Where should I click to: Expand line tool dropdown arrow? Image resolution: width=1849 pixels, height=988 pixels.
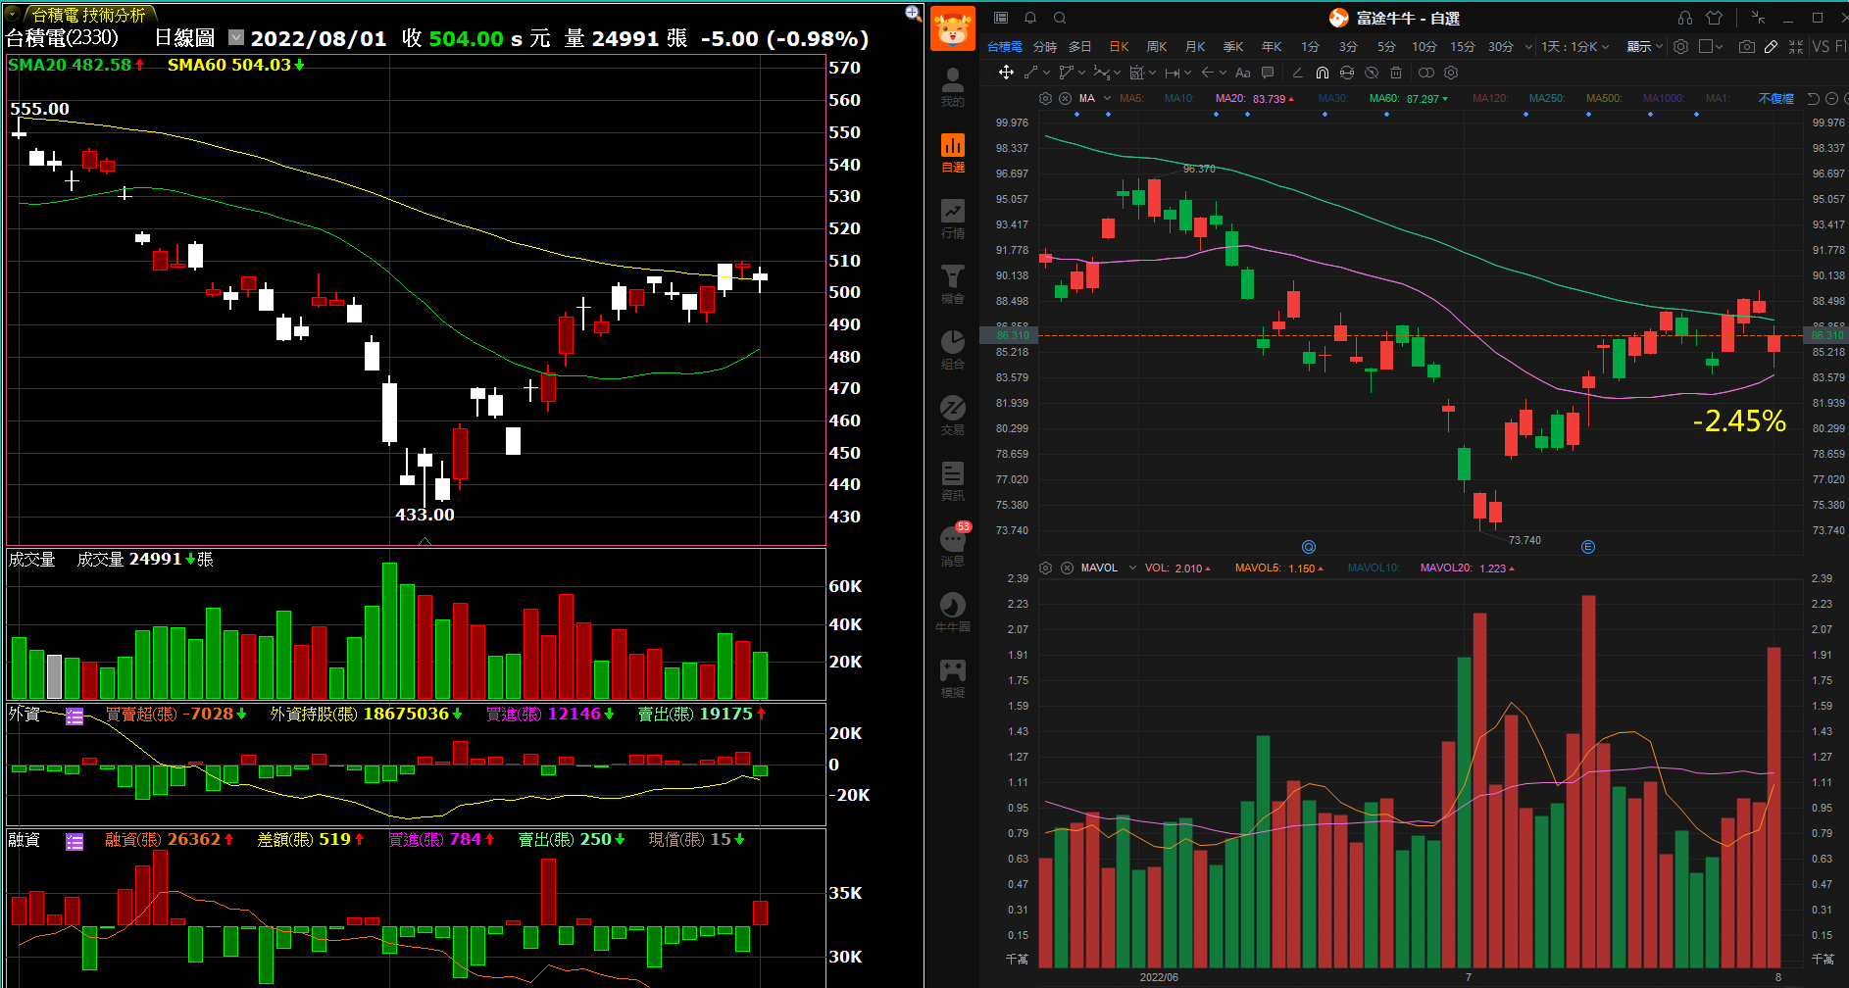pyautogui.click(x=1046, y=73)
